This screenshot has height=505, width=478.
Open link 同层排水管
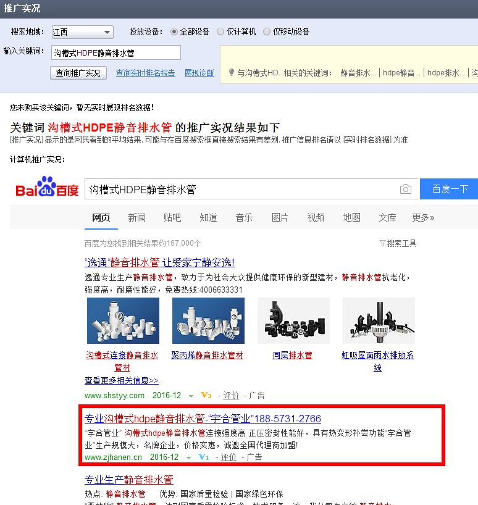[293, 355]
